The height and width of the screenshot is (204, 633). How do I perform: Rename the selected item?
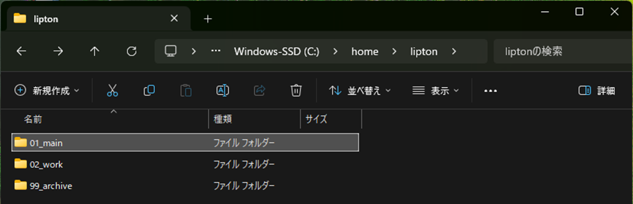tap(222, 91)
